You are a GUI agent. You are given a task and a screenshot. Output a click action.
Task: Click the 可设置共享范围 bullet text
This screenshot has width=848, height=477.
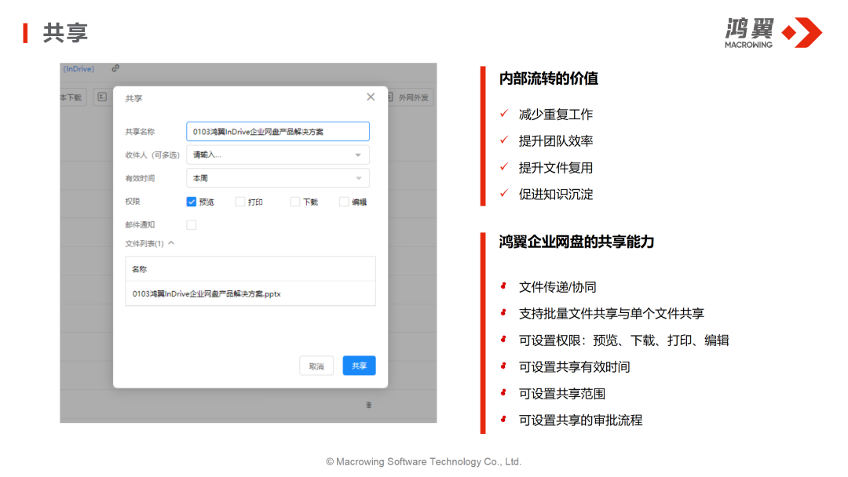tap(562, 394)
